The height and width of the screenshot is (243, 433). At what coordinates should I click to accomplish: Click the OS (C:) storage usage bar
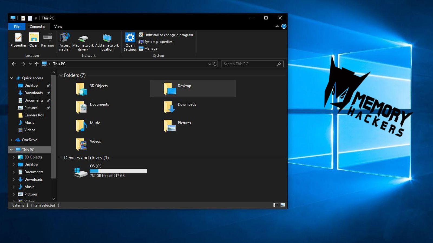point(118,171)
